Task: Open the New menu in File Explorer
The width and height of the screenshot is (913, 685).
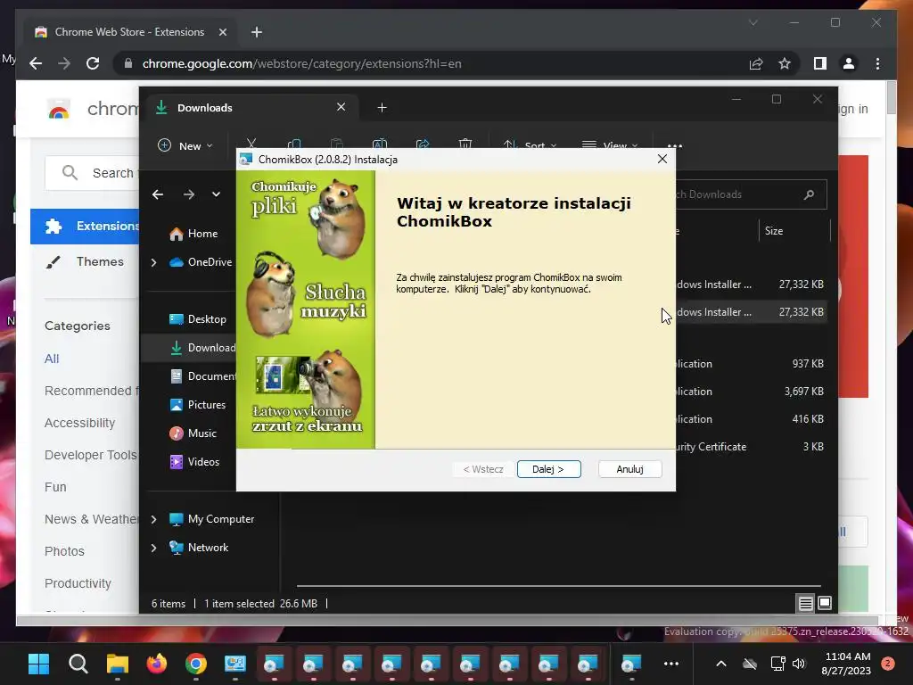Action: pyautogui.click(x=185, y=145)
